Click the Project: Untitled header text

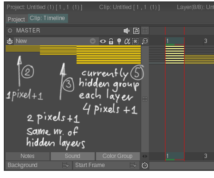(45, 7)
